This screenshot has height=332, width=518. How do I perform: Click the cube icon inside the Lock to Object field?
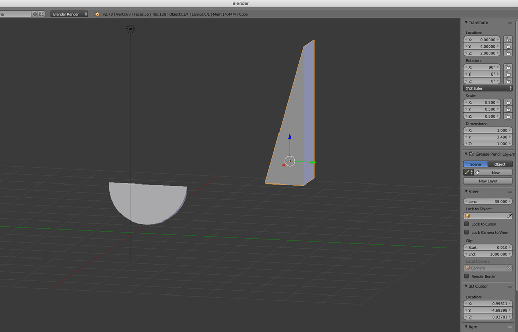pyautogui.click(x=467, y=216)
